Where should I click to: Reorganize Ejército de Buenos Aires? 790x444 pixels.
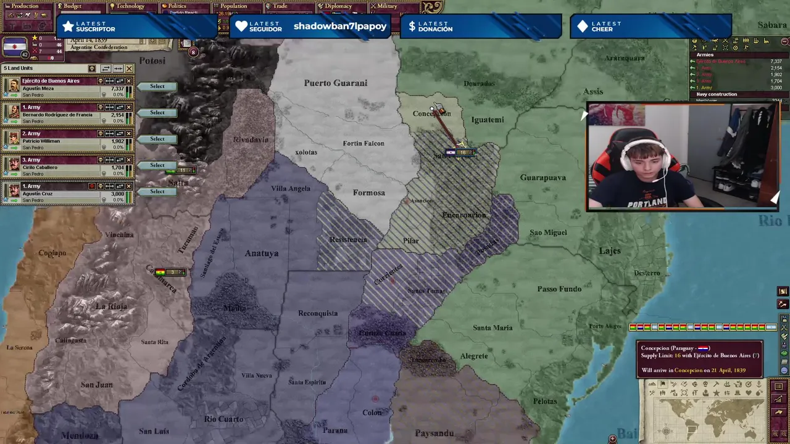pos(120,81)
